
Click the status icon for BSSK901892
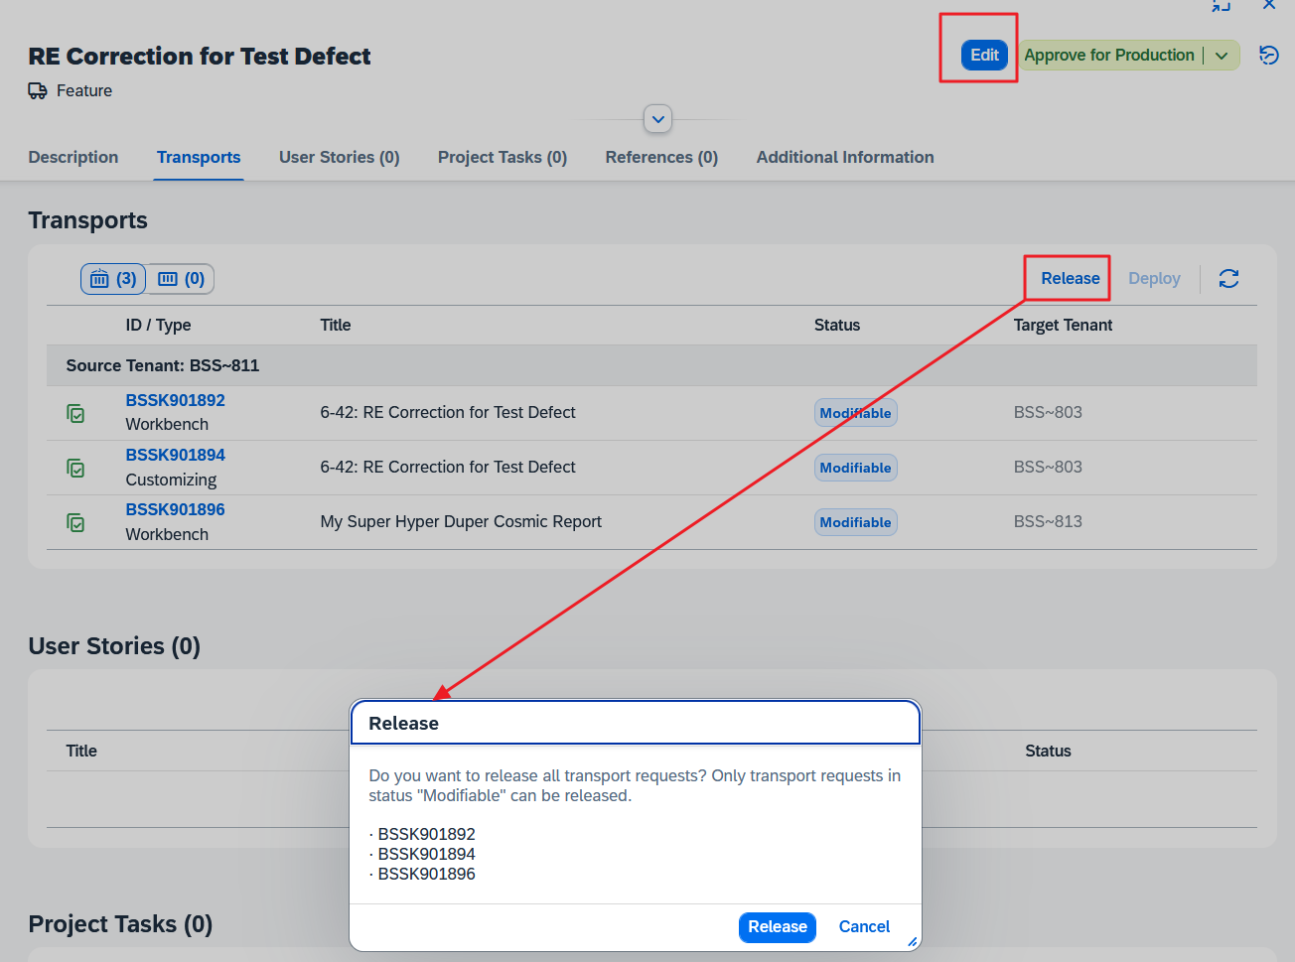pos(75,413)
